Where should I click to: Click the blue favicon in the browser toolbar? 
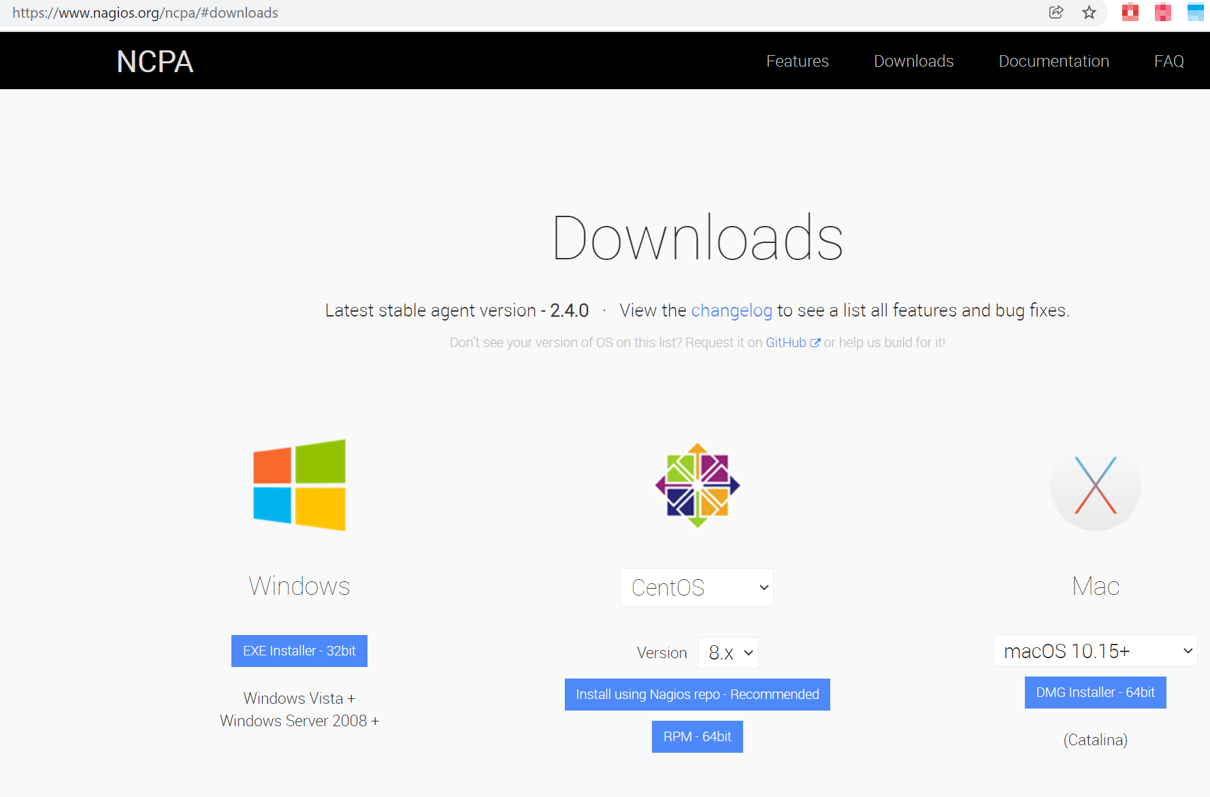coord(1195,12)
